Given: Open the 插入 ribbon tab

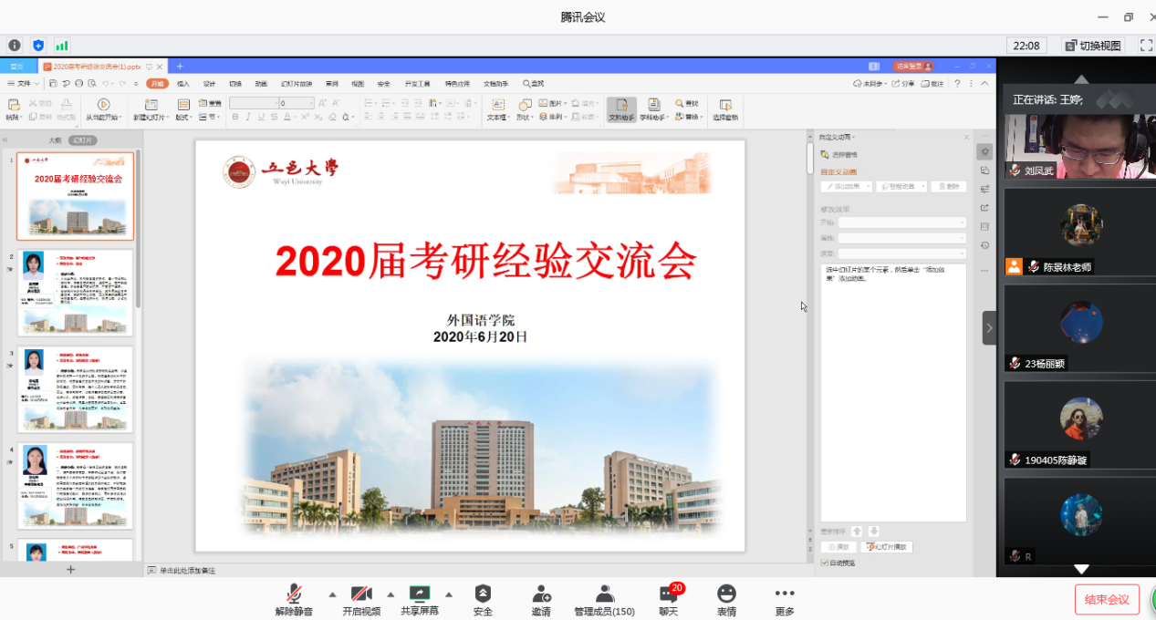Looking at the screenshot, I should click(183, 84).
